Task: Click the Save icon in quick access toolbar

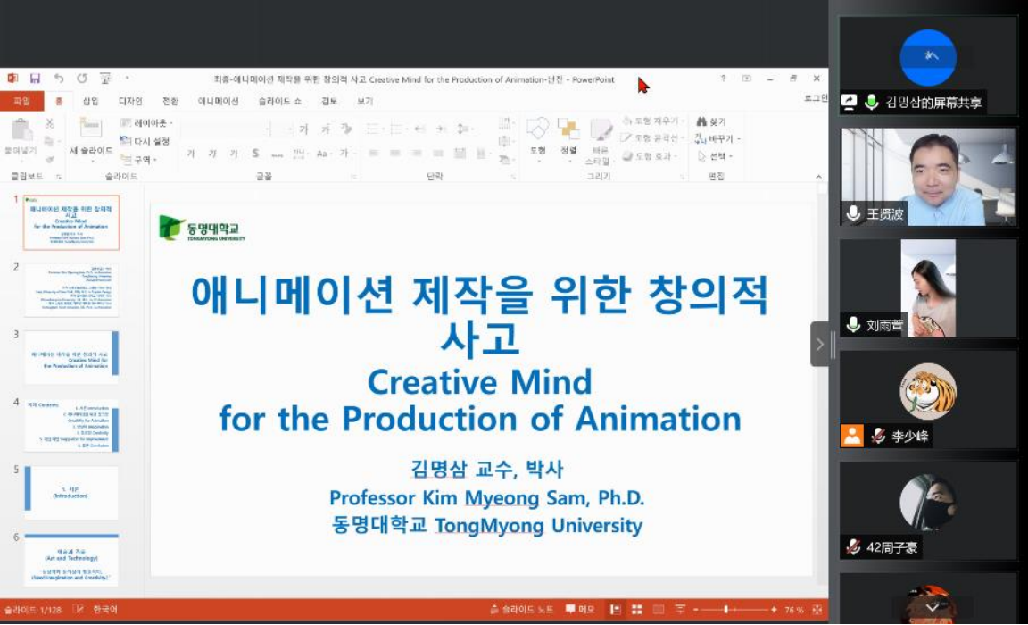Action: (x=35, y=79)
